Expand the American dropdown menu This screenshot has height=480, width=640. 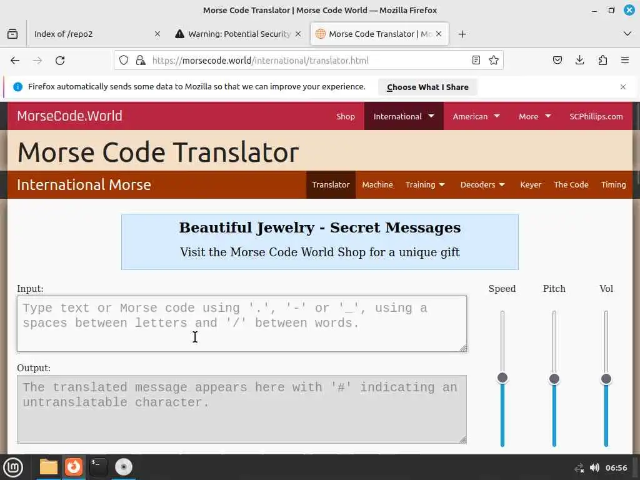coord(476,116)
